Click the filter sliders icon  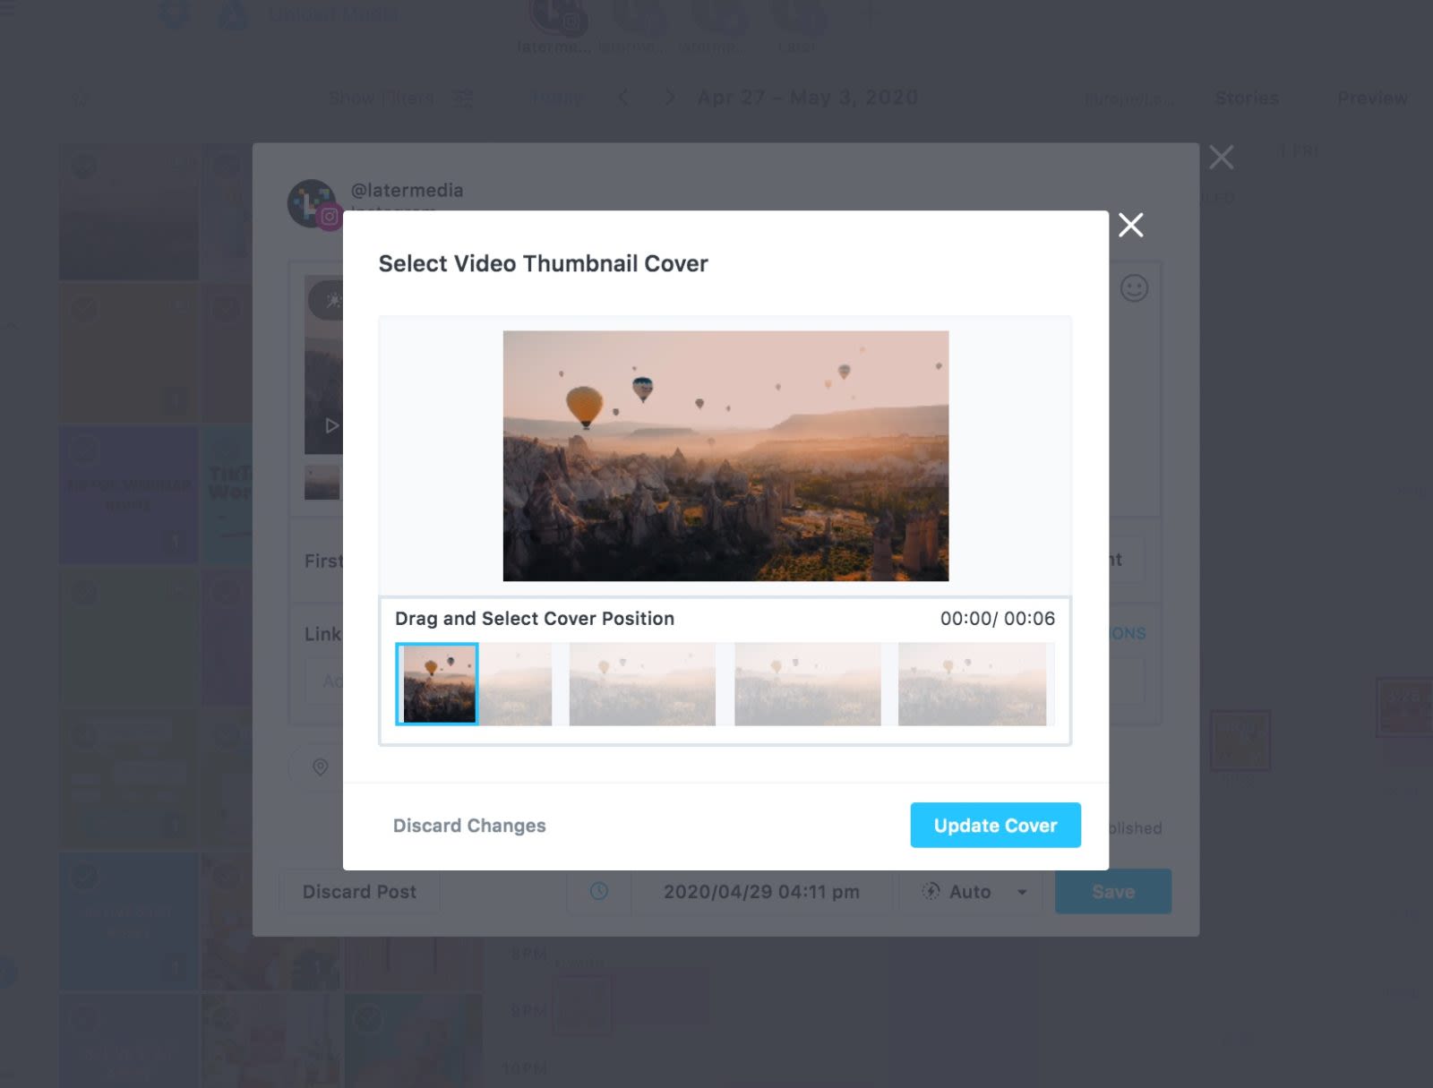(x=463, y=98)
